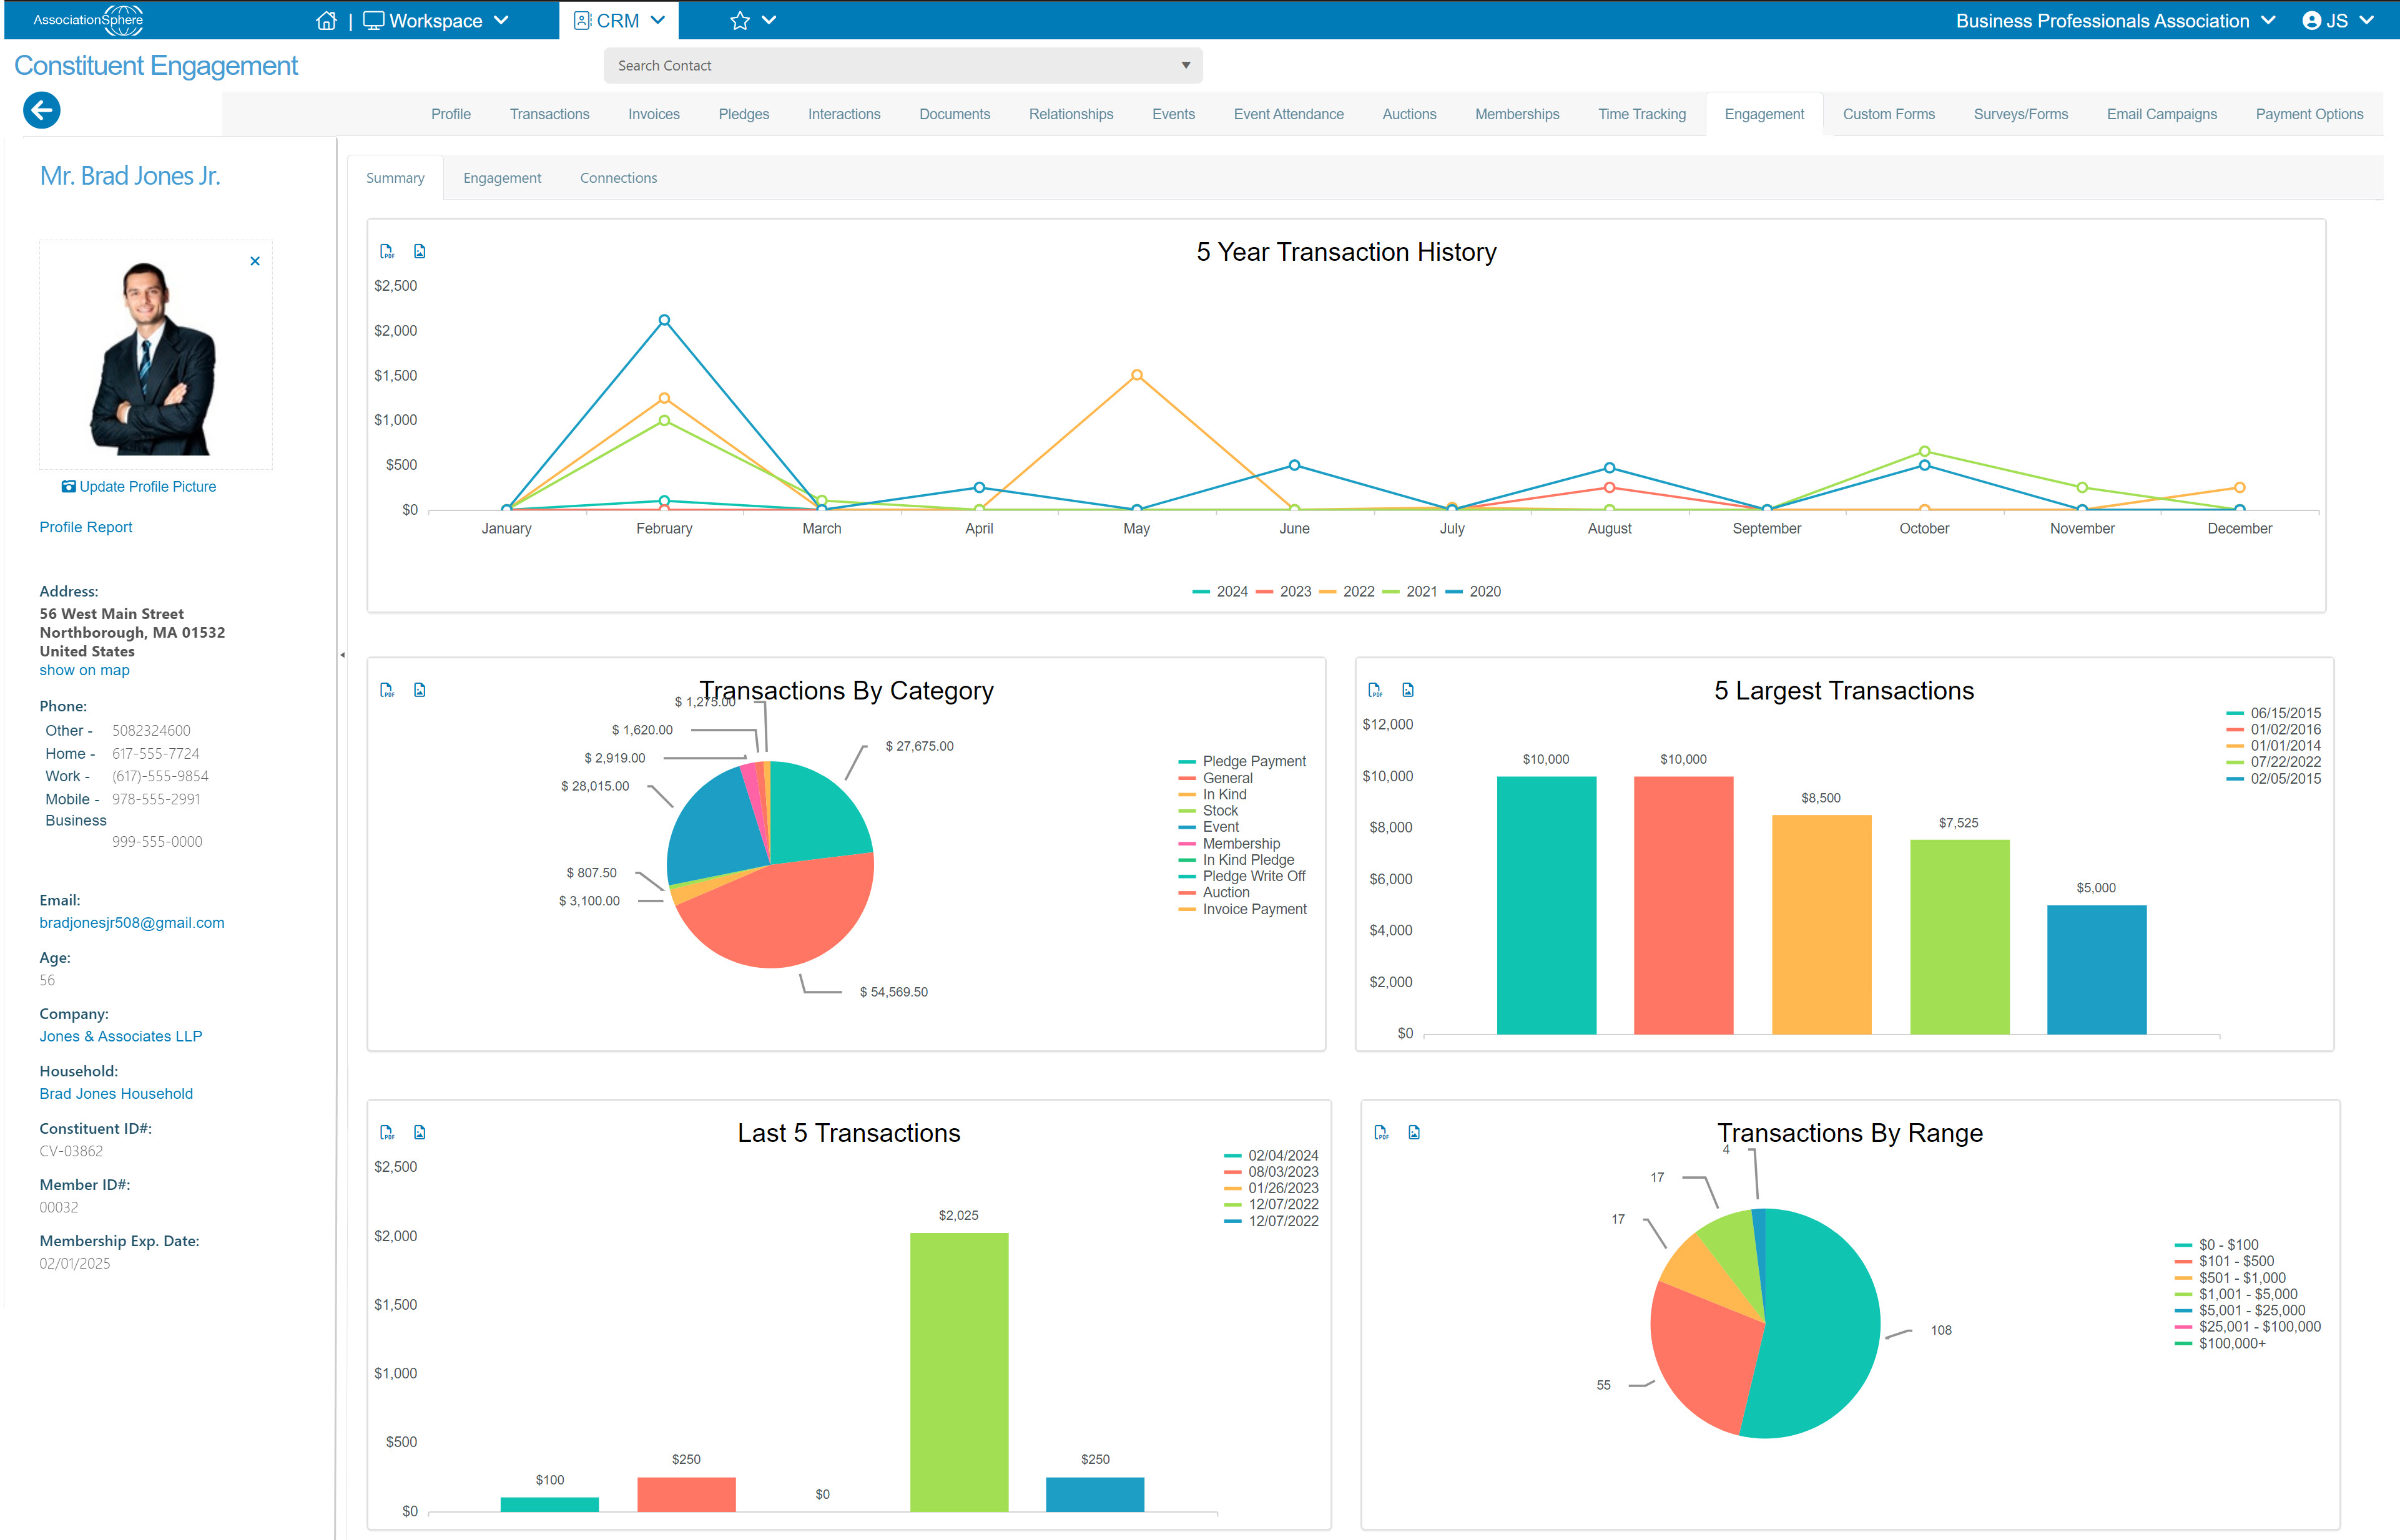
Task: Click the image export icon for 5 Largest Transactions
Action: (x=1409, y=691)
